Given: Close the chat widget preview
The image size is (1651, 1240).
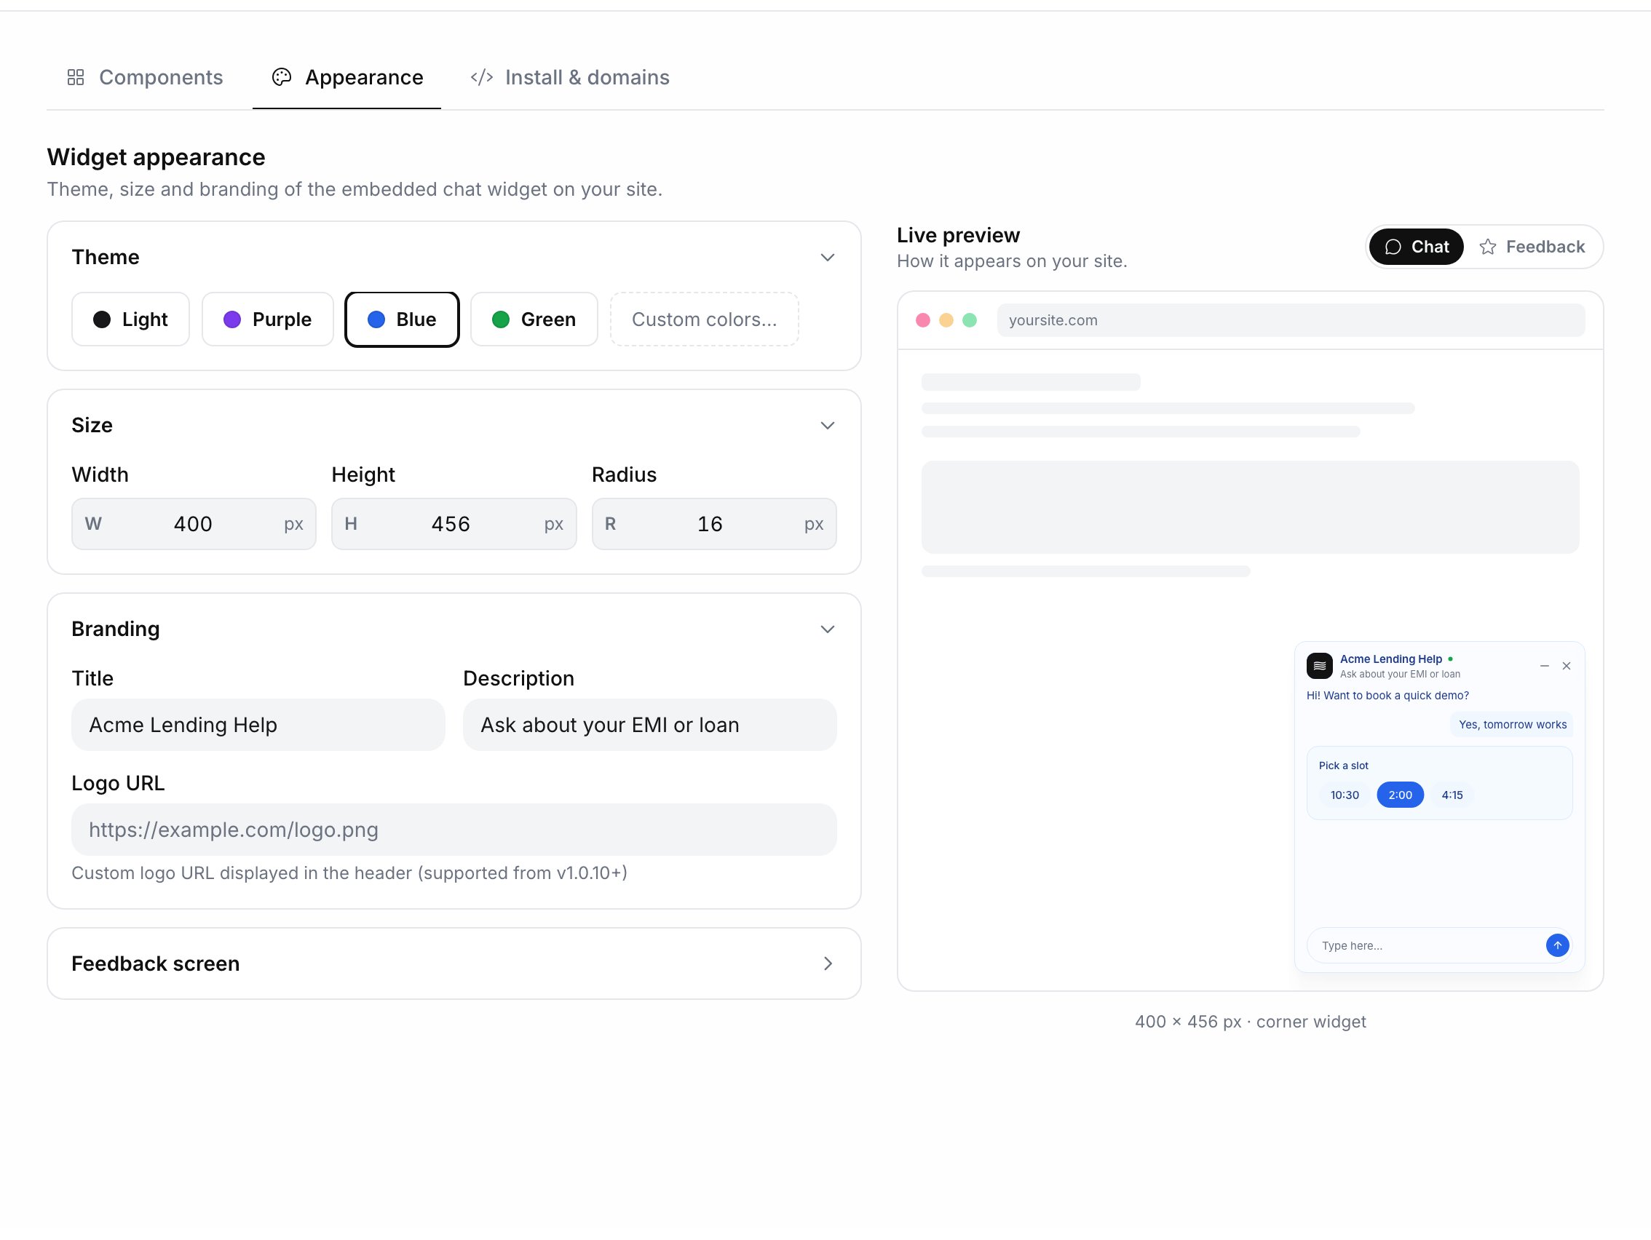Looking at the screenshot, I should click(x=1566, y=666).
